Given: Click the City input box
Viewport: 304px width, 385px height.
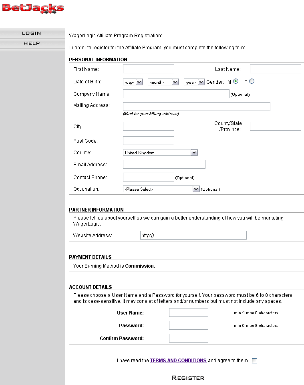Looking at the screenshot, I should (149, 126).
